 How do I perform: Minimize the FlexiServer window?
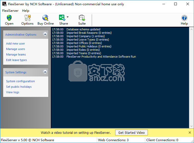tap(164, 4)
